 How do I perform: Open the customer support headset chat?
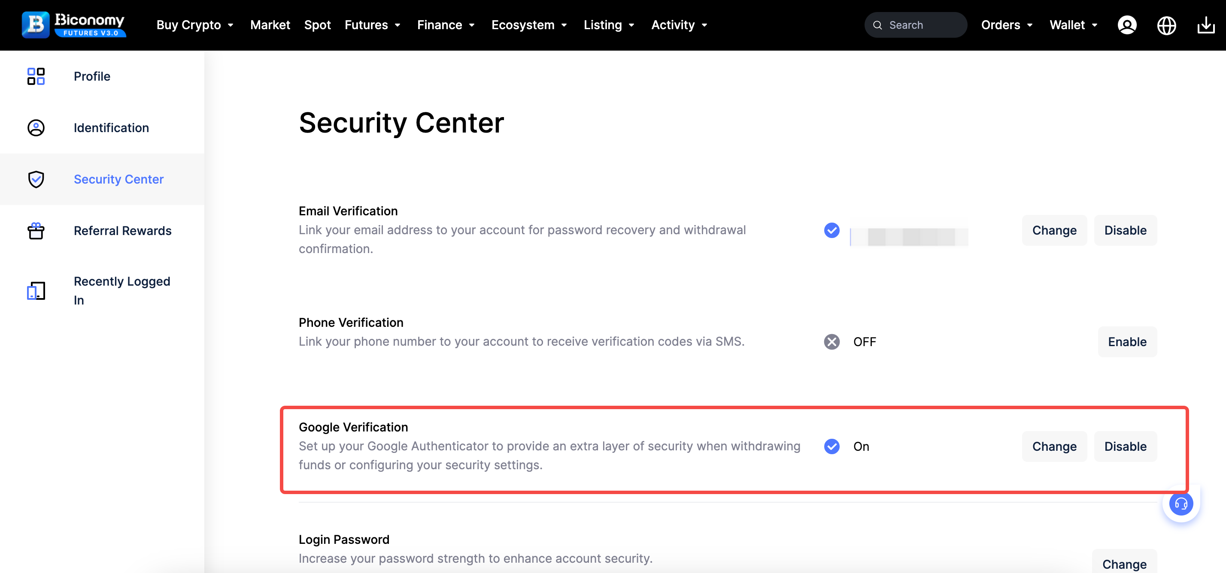point(1181,504)
